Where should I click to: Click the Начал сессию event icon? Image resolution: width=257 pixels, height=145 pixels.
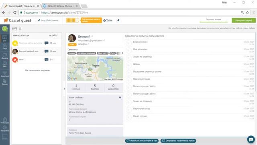point(128,117)
